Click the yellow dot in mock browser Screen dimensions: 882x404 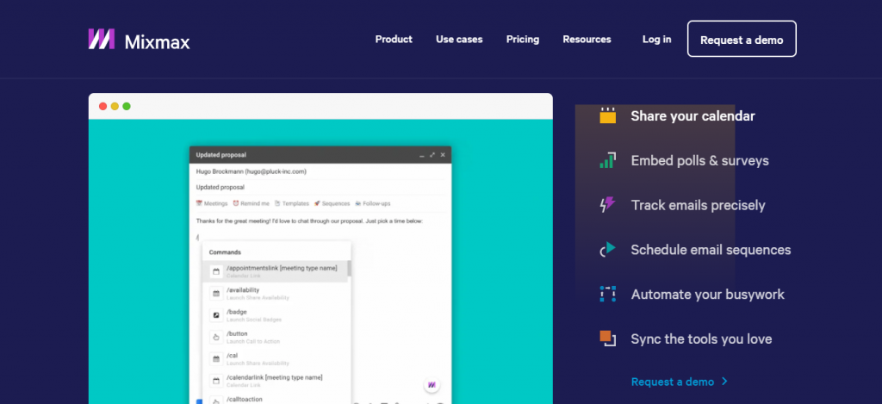[x=115, y=106]
